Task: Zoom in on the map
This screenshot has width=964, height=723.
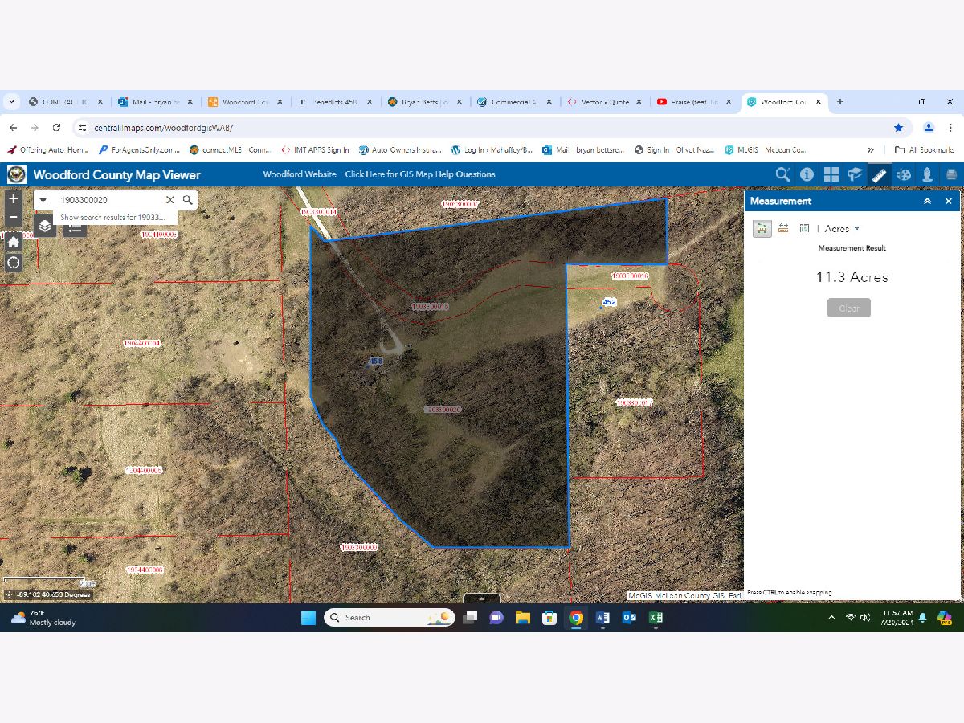Action: (14, 199)
